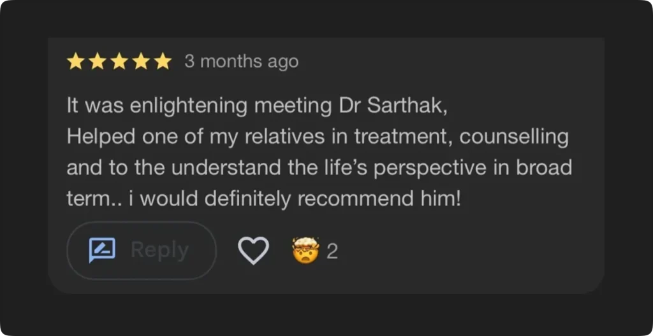Click the first yellow rating star
Viewport: 653px width, 336px height.
75,62
